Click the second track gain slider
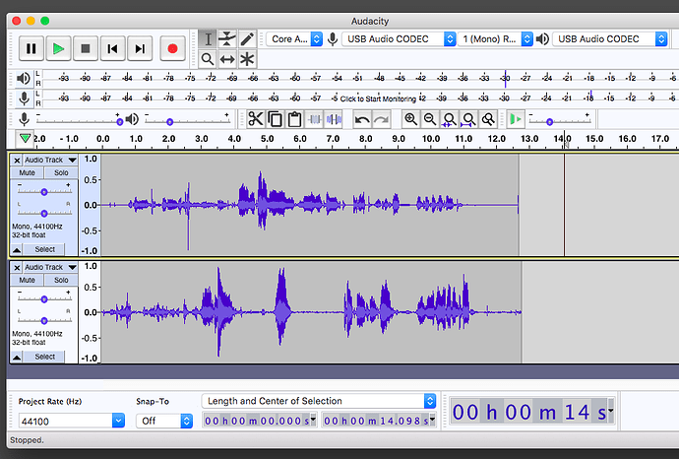This screenshot has height=459, width=679. tap(44, 299)
